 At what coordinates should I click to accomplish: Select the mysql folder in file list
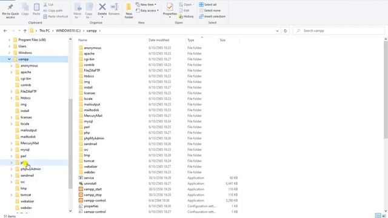tap(89, 121)
